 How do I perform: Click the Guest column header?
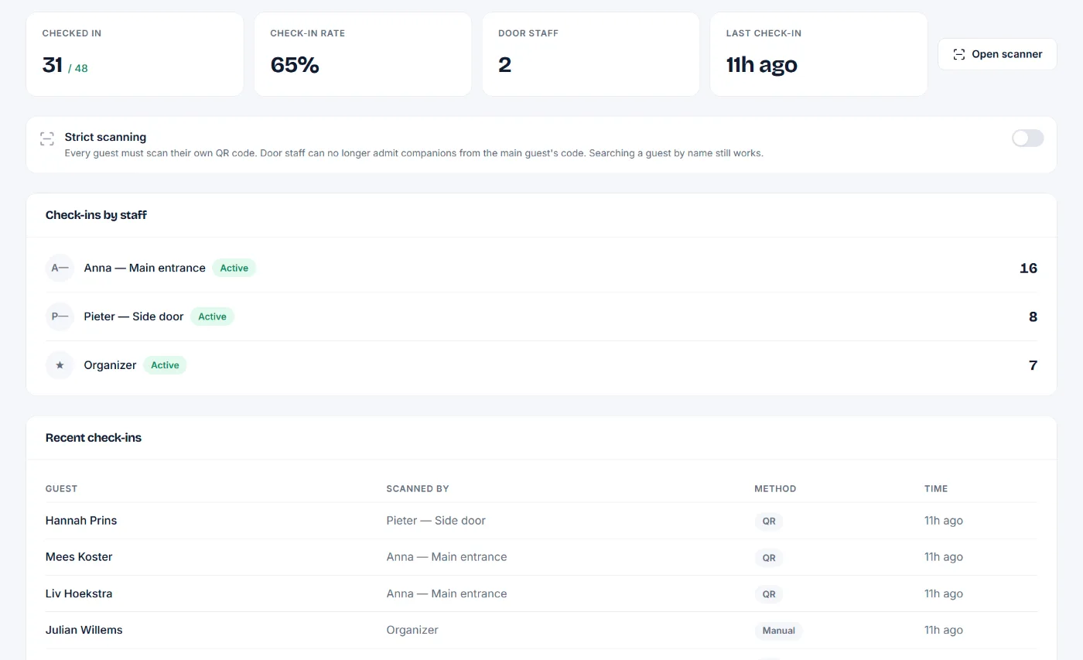[61, 489]
